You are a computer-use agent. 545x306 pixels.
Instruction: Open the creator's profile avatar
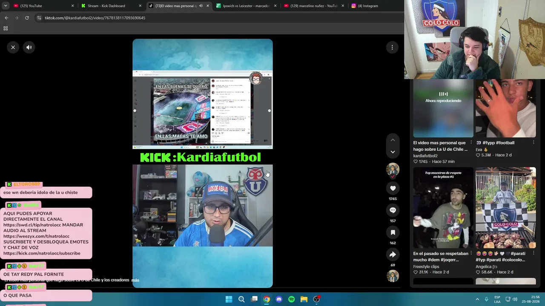[x=393, y=170]
